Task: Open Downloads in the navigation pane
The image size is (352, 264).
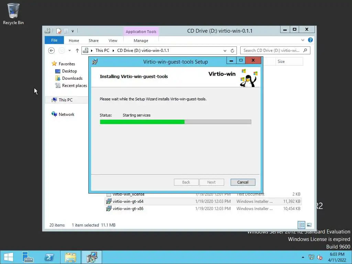Action: pyautogui.click(x=72, y=78)
